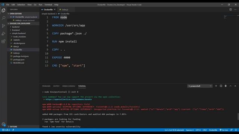
Task: Switch to the index.js editor tab
Action: (65, 10)
